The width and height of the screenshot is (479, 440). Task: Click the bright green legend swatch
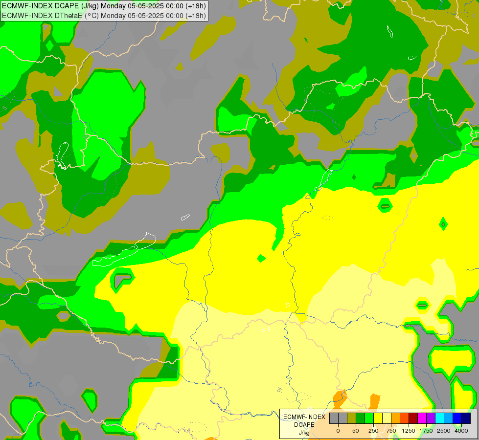pyautogui.click(x=369, y=418)
